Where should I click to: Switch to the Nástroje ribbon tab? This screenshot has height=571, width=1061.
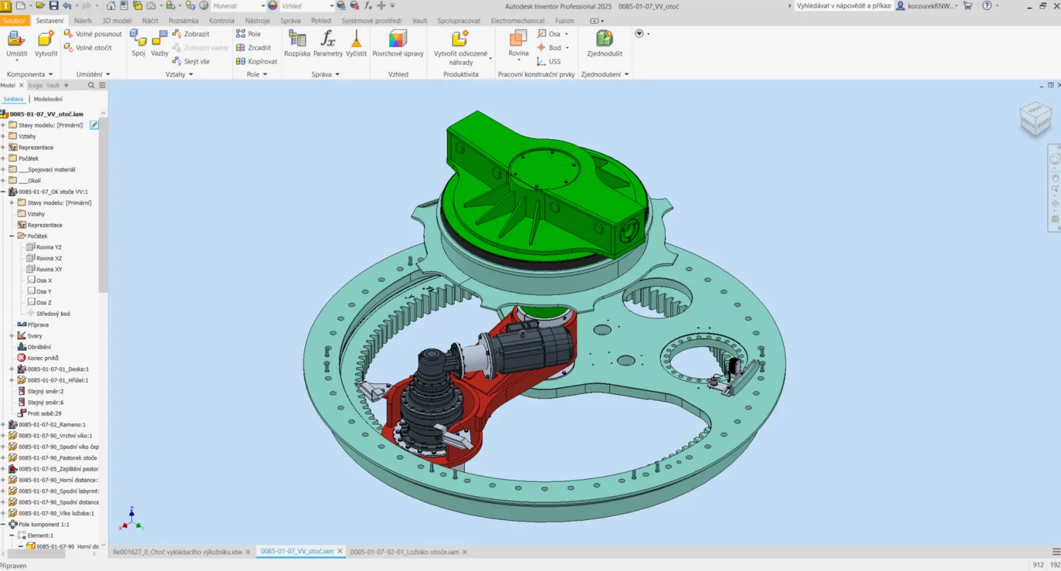(x=257, y=21)
